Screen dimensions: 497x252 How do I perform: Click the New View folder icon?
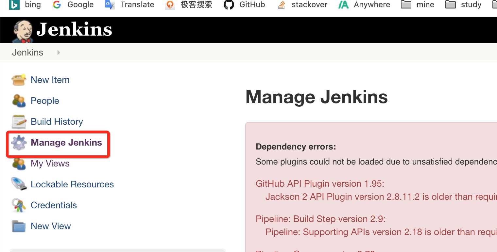tap(19, 226)
